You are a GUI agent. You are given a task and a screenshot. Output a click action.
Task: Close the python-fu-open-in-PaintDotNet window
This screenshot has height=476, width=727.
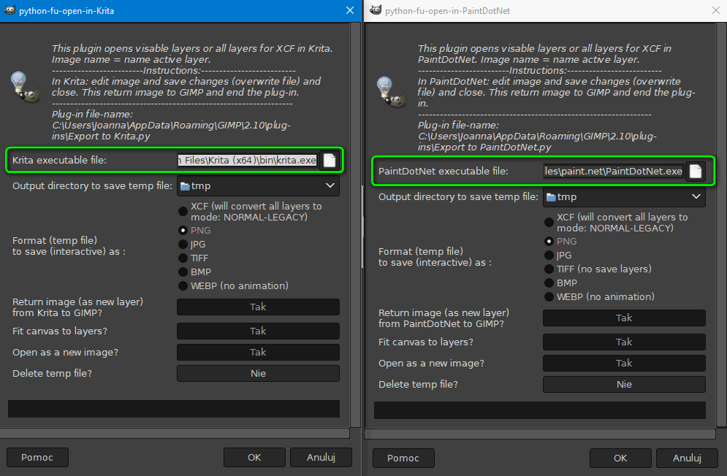tap(716, 10)
